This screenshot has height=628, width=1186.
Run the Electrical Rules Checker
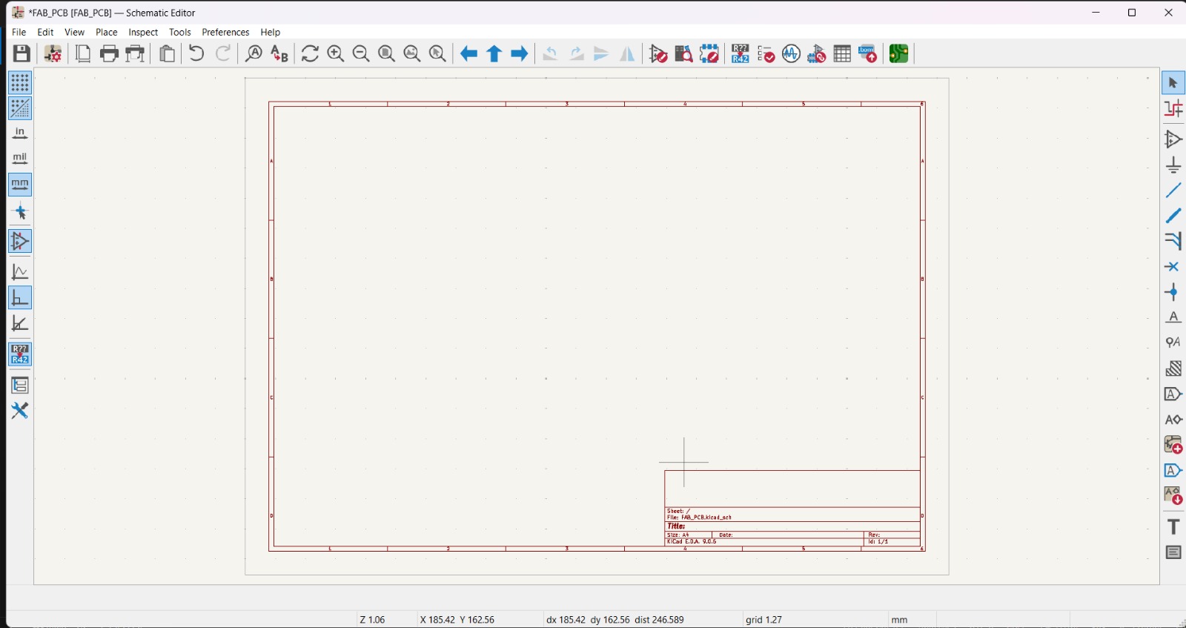[x=766, y=53]
